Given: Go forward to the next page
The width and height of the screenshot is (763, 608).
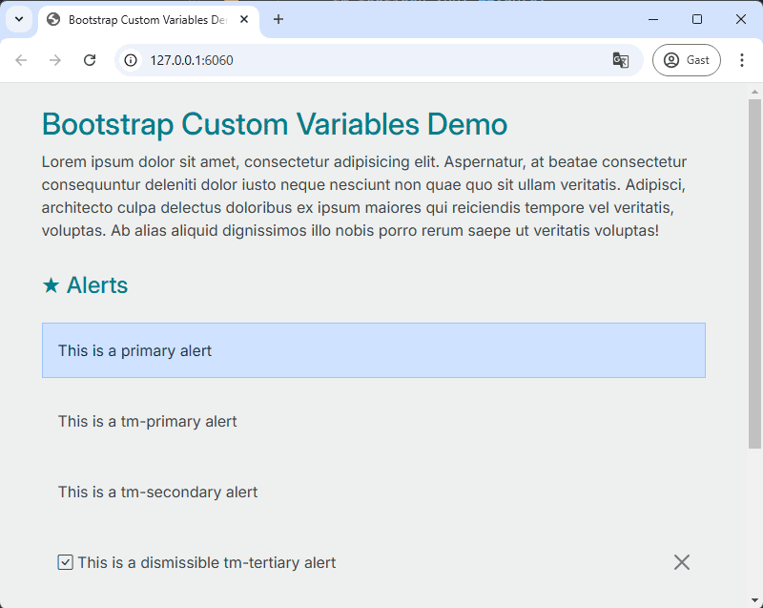Looking at the screenshot, I should tap(55, 60).
